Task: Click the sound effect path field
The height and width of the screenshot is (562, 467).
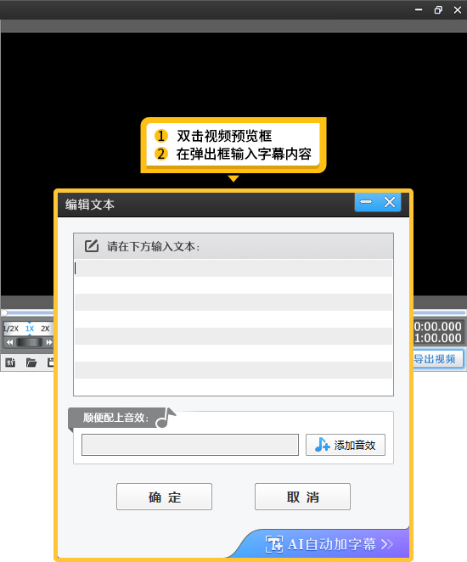Action: click(190, 445)
